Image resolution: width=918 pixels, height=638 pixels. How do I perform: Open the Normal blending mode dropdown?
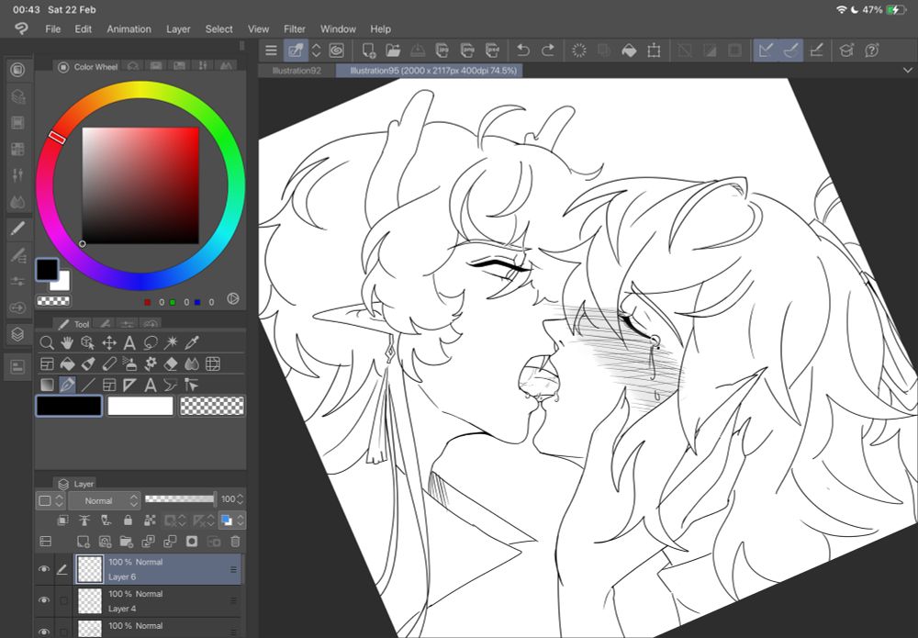click(x=105, y=500)
